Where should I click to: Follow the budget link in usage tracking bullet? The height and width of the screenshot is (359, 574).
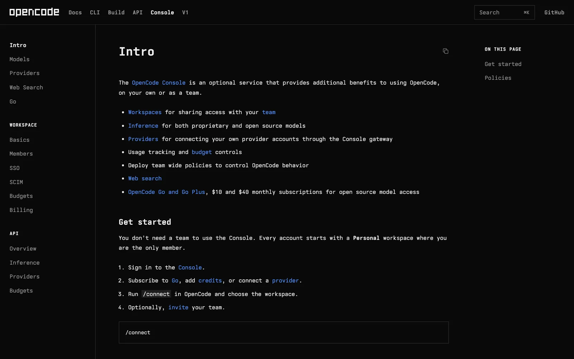coord(202,152)
